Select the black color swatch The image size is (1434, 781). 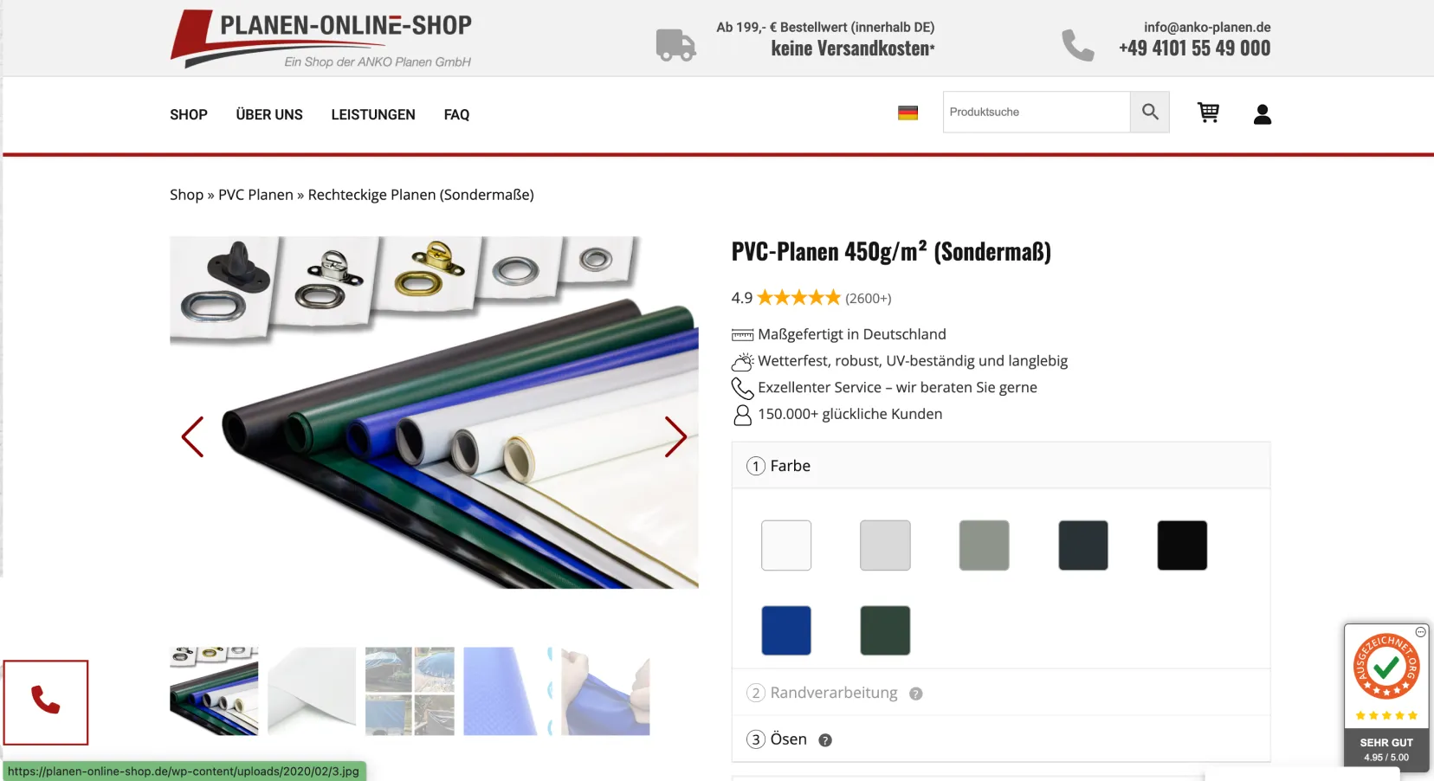click(1182, 545)
